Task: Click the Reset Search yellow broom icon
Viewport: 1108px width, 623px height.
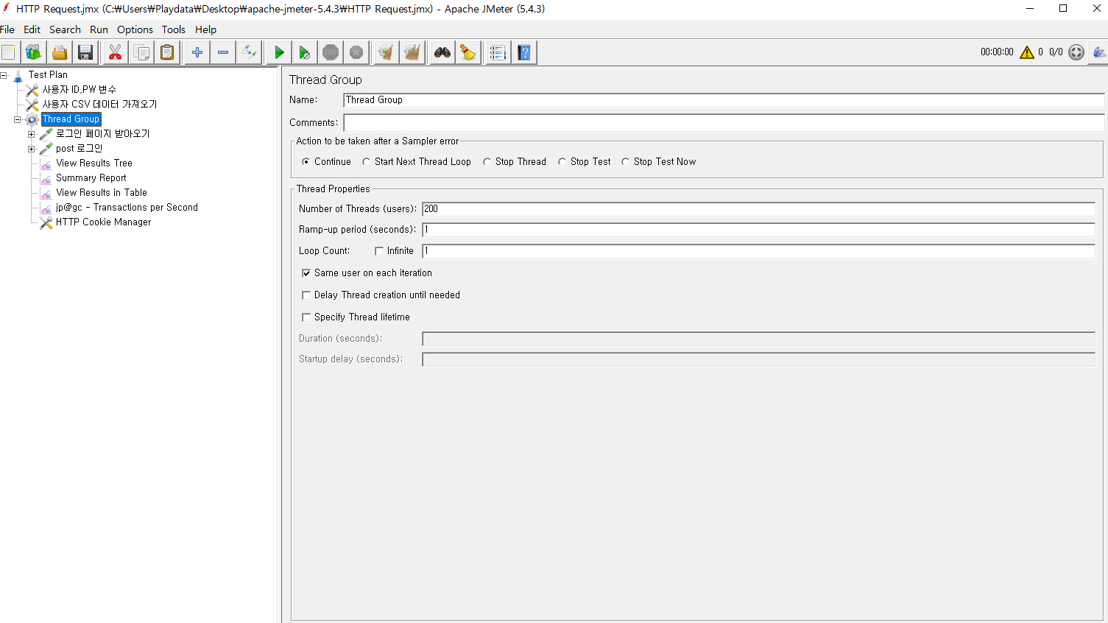Action: (468, 52)
